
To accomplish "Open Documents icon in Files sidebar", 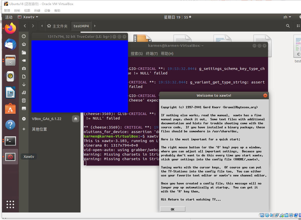I will click(24, 76).
